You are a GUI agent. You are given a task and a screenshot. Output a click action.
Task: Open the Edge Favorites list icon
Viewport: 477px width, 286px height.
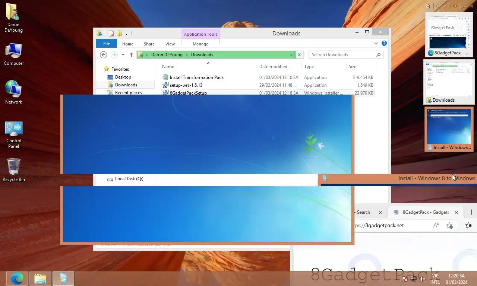468,225
